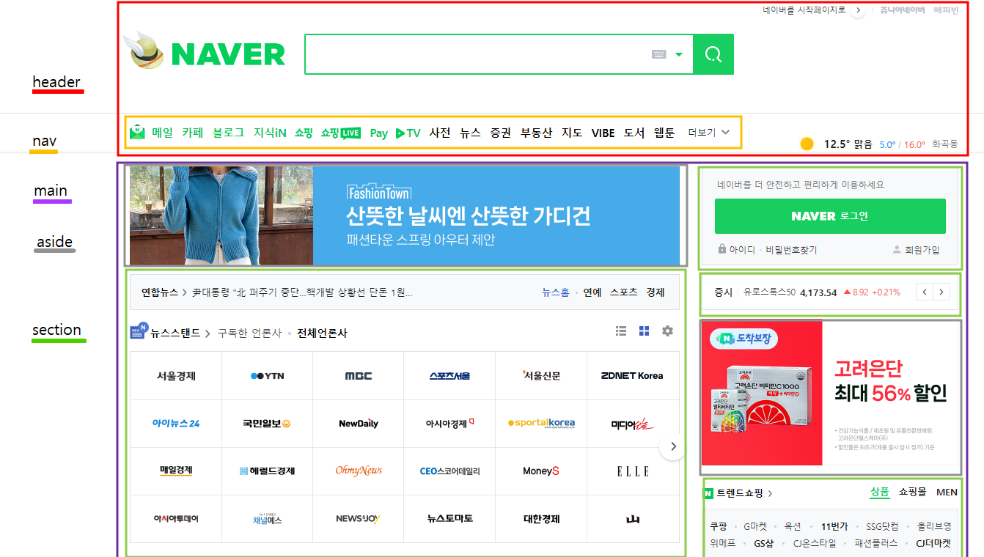Open 아이뉴스24 press logo
Screen dimensions: 984x557
176,424
